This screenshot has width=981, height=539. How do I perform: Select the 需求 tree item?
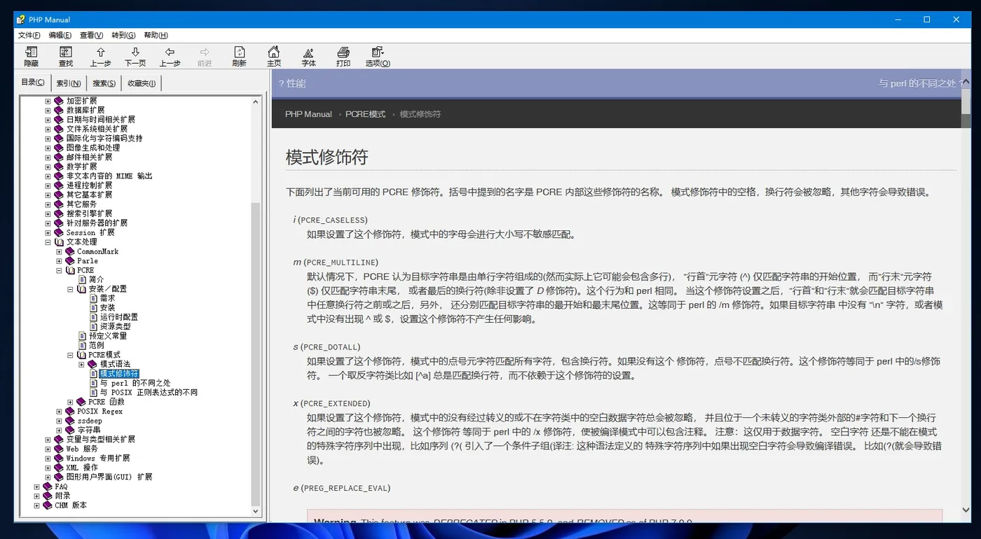107,298
